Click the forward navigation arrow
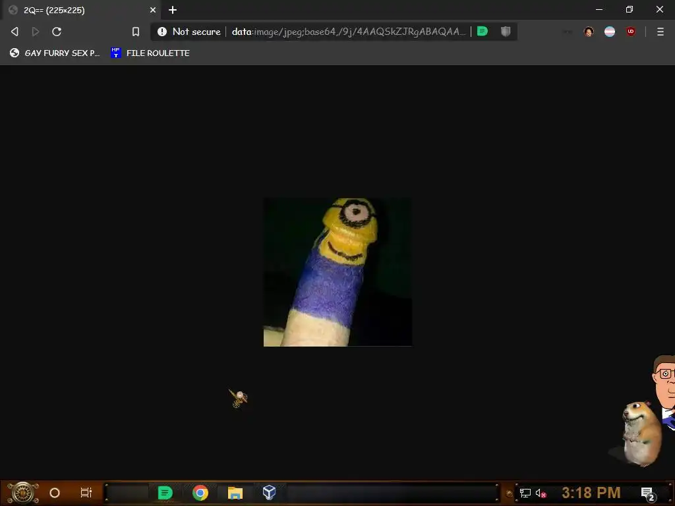This screenshot has height=506, width=675. 36,32
